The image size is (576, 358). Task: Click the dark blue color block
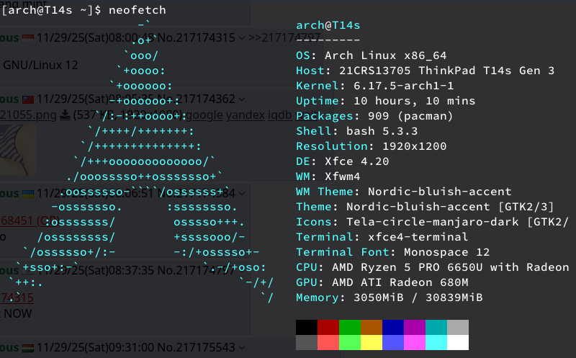(x=393, y=327)
